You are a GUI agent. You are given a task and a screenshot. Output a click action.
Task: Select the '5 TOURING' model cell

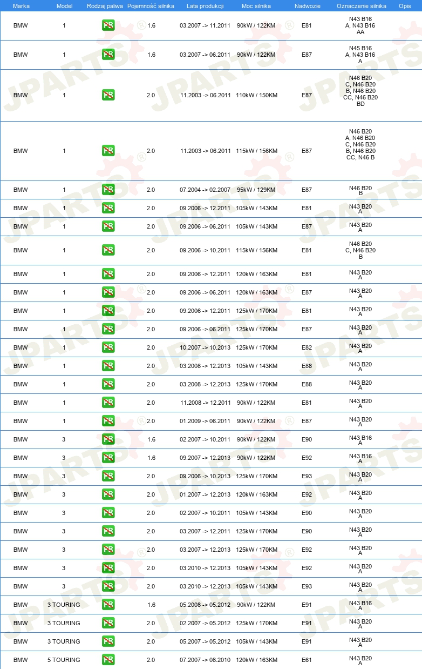(x=64, y=660)
